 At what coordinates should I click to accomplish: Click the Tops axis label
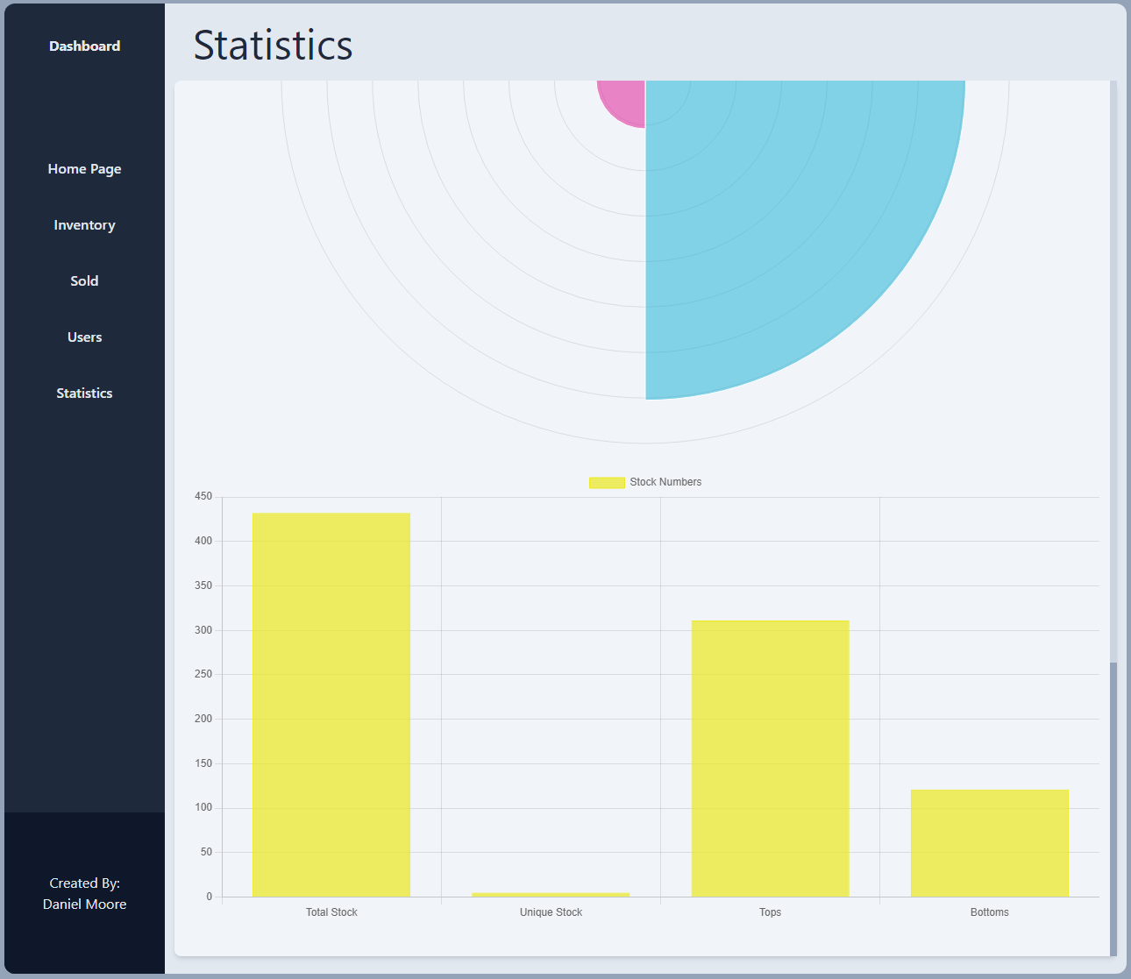(770, 912)
